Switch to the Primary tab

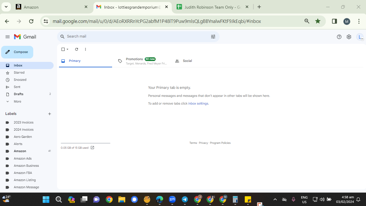[85, 61]
